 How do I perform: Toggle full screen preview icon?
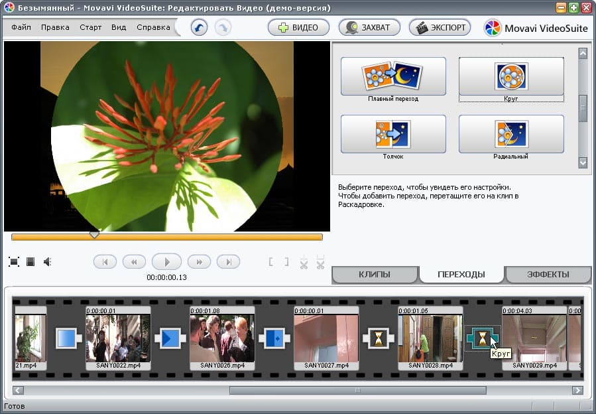point(14,262)
